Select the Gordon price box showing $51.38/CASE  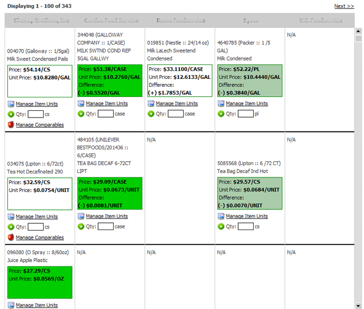coord(110,81)
